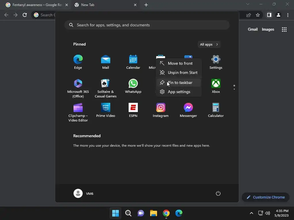Open taskbar Search
Viewport: 294px width, 220px height.
(128, 213)
